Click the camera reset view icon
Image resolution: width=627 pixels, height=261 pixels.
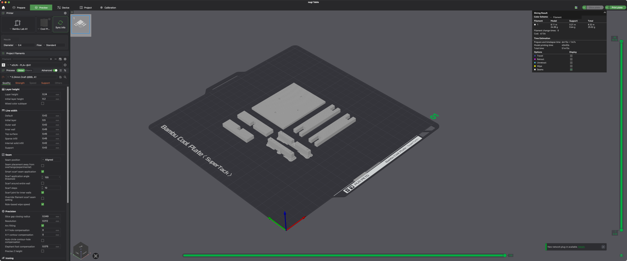coord(96,256)
